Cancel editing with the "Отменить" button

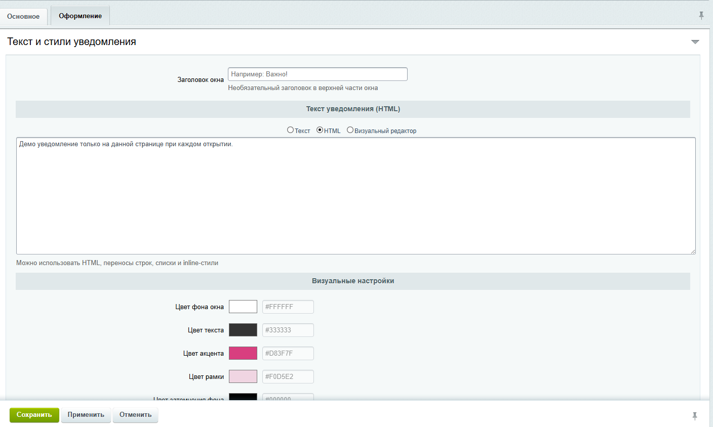pyautogui.click(x=136, y=415)
